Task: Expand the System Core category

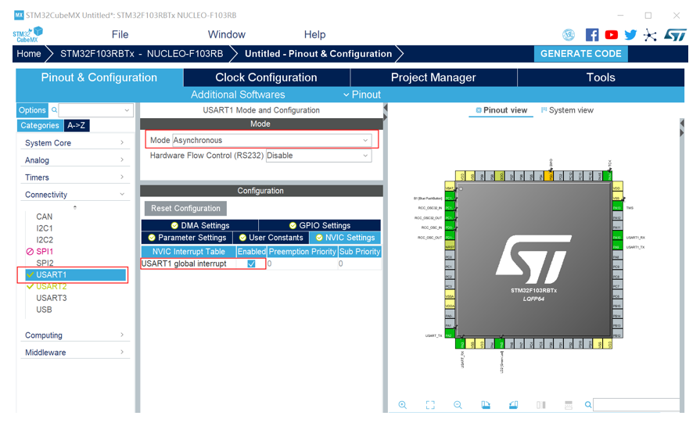Action: coord(74,143)
